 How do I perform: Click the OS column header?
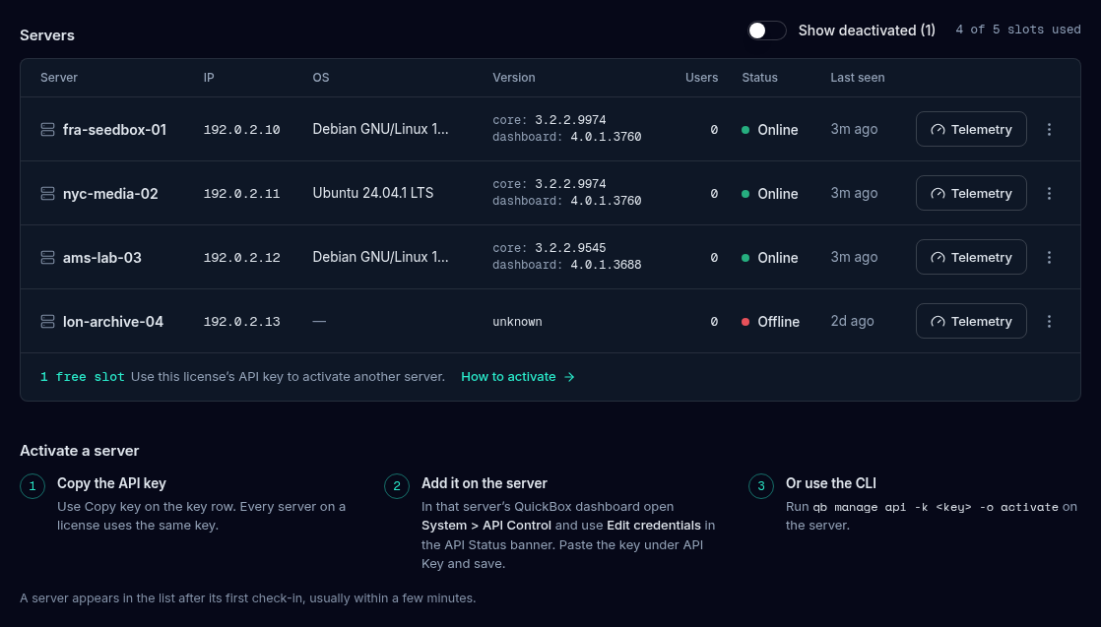pos(321,77)
